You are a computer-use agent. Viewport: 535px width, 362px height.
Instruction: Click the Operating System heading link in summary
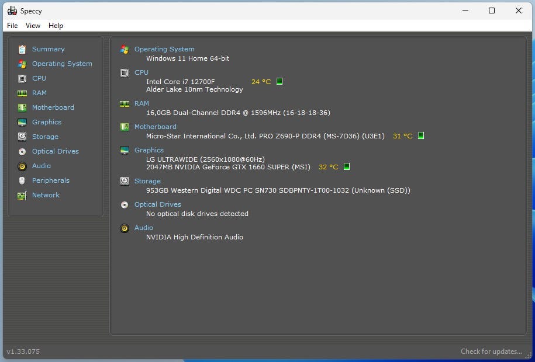click(x=164, y=49)
